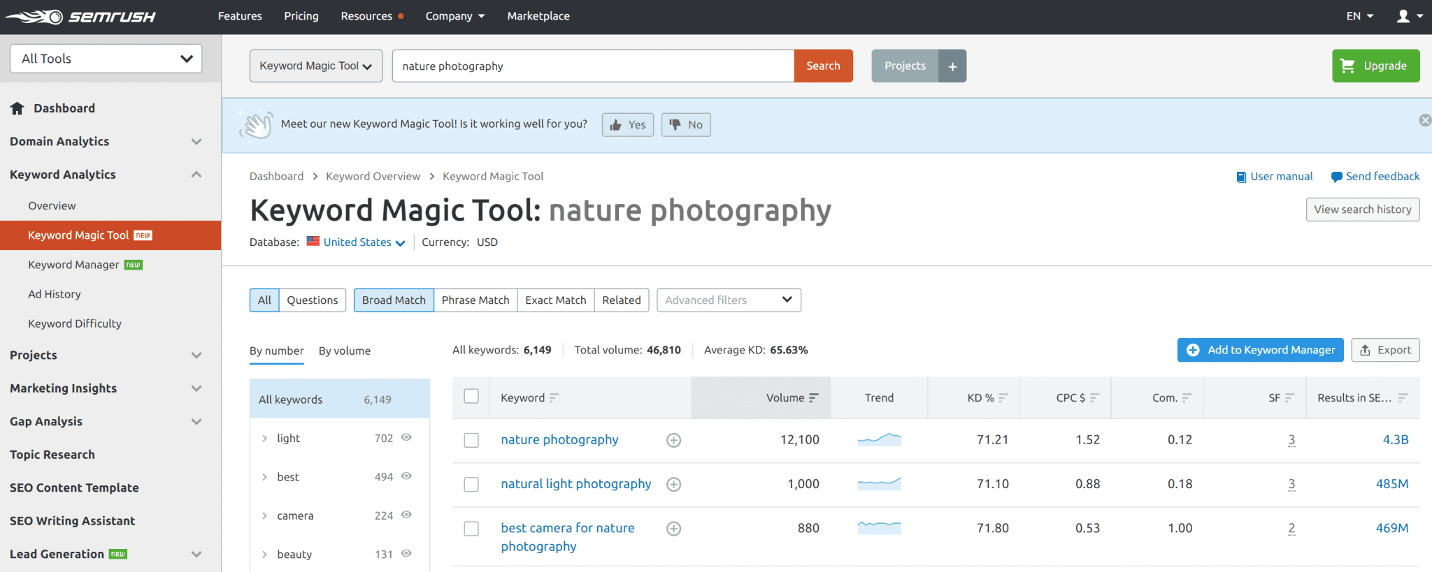Click the SEMrush logo
Viewport: 1432px width, 572px height.
click(x=80, y=16)
